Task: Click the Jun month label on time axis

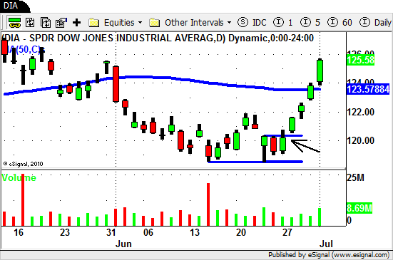Action: (123, 244)
